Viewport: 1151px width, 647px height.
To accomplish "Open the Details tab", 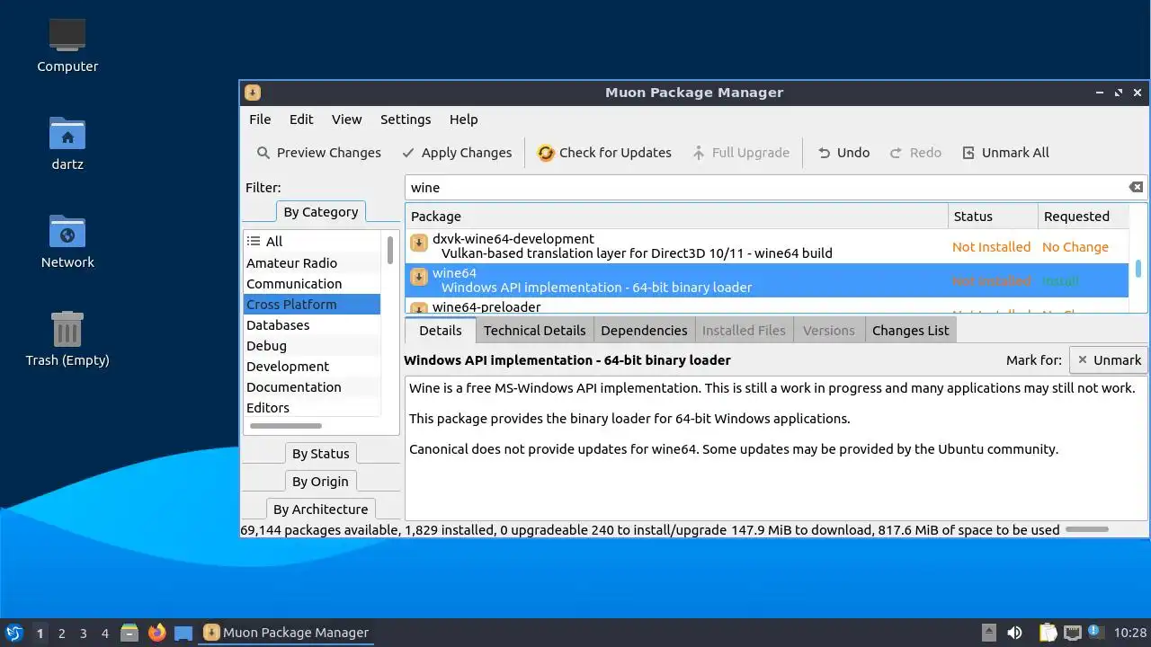I will [440, 331].
